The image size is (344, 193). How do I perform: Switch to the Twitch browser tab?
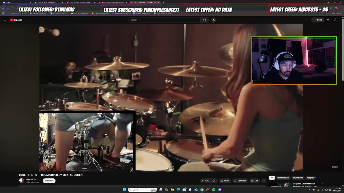tap(17, 3)
